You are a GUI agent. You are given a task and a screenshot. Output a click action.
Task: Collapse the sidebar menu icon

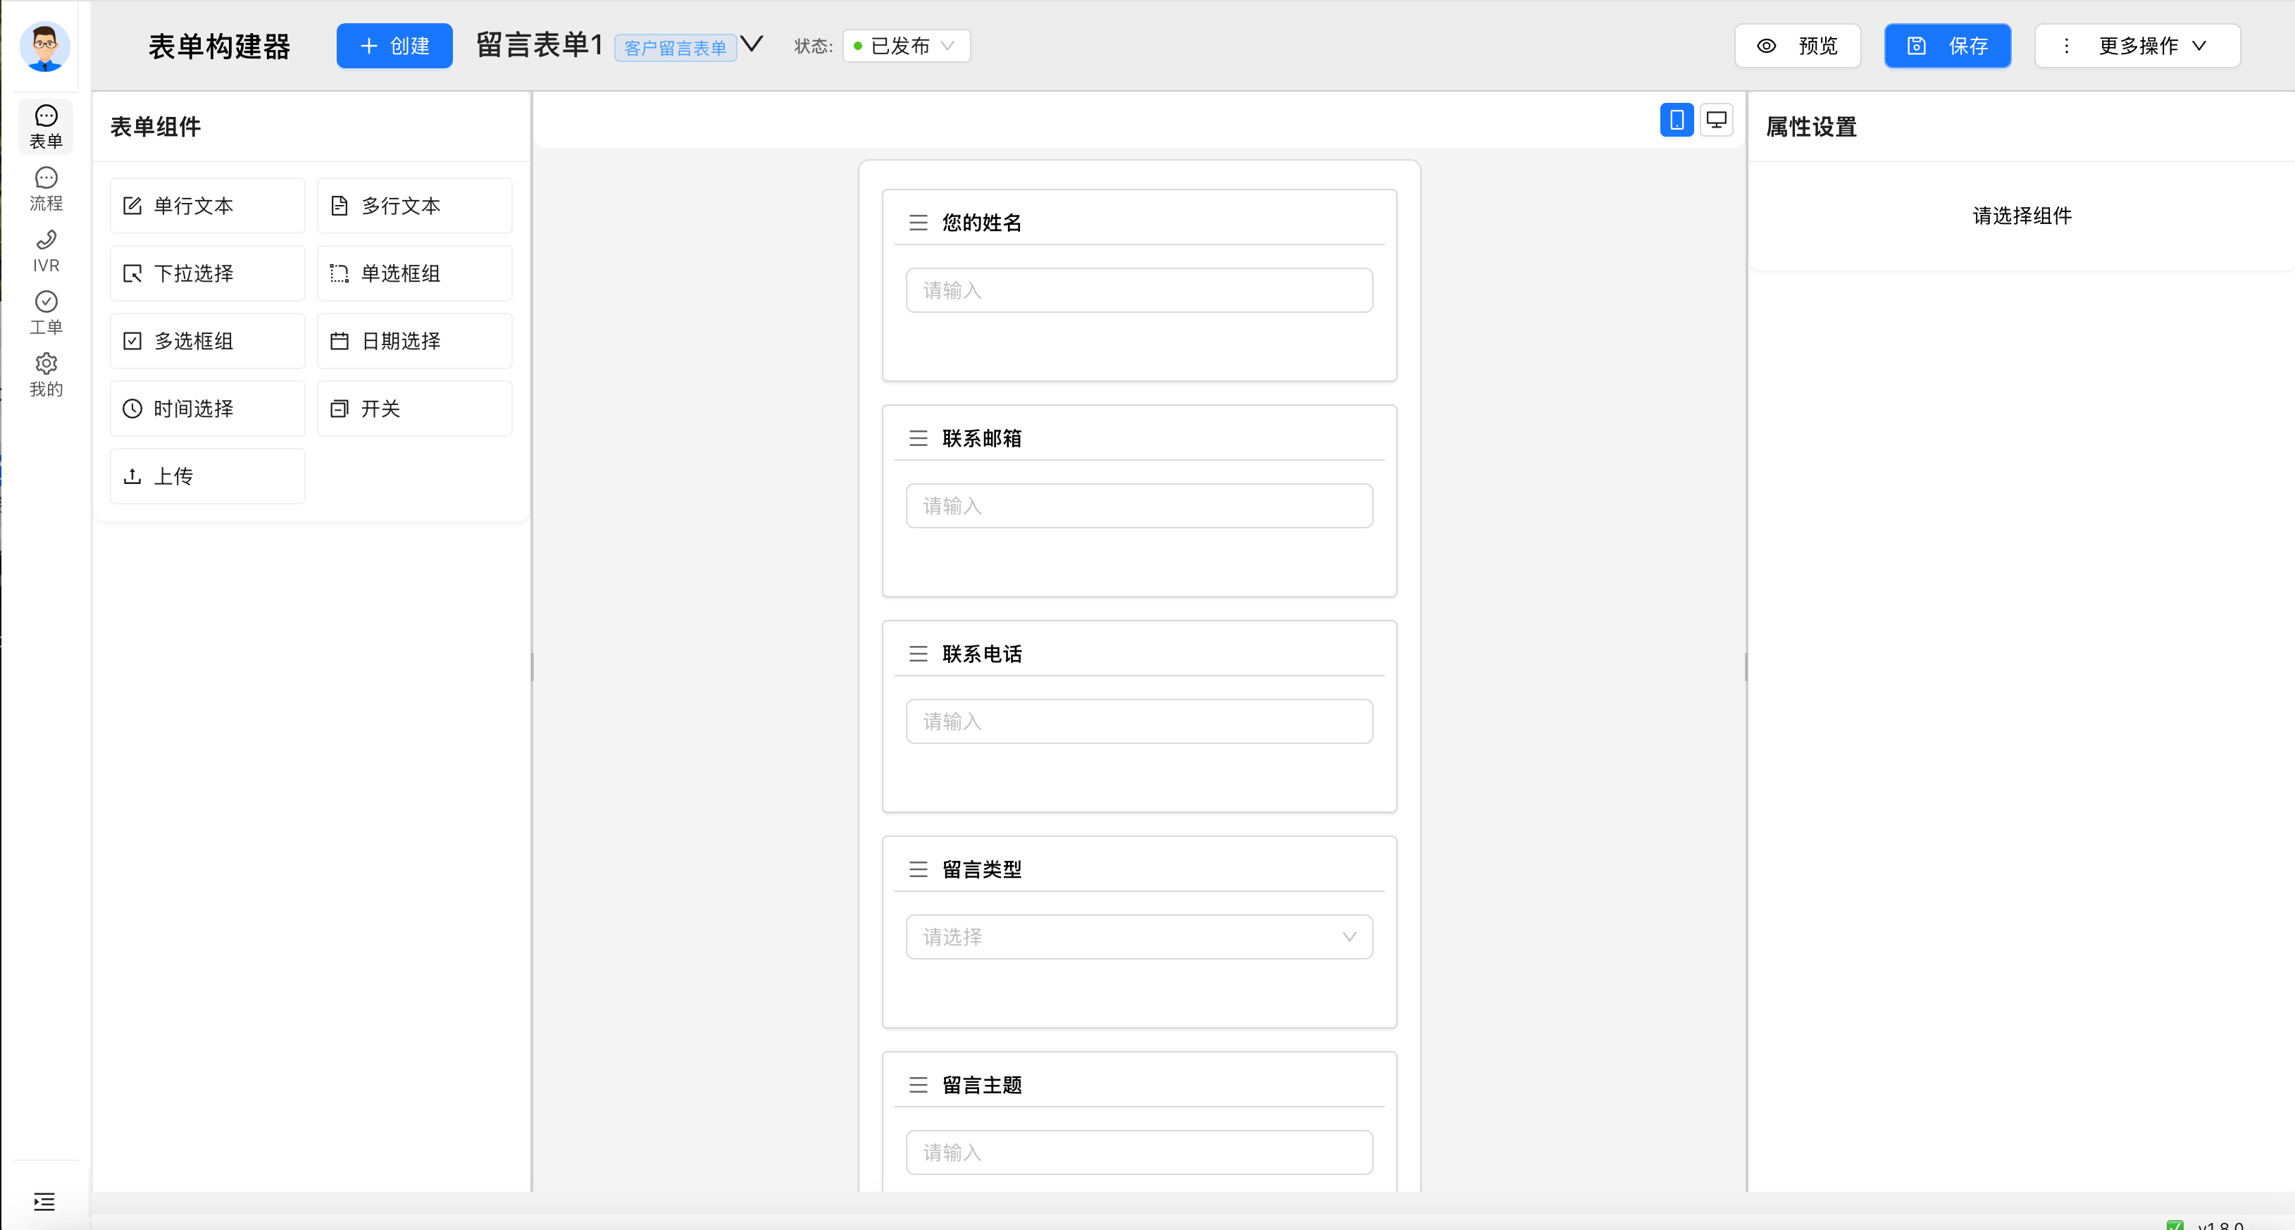point(44,1202)
